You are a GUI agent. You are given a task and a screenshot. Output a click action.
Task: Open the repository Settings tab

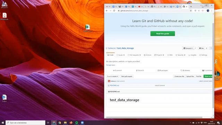[203, 55]
